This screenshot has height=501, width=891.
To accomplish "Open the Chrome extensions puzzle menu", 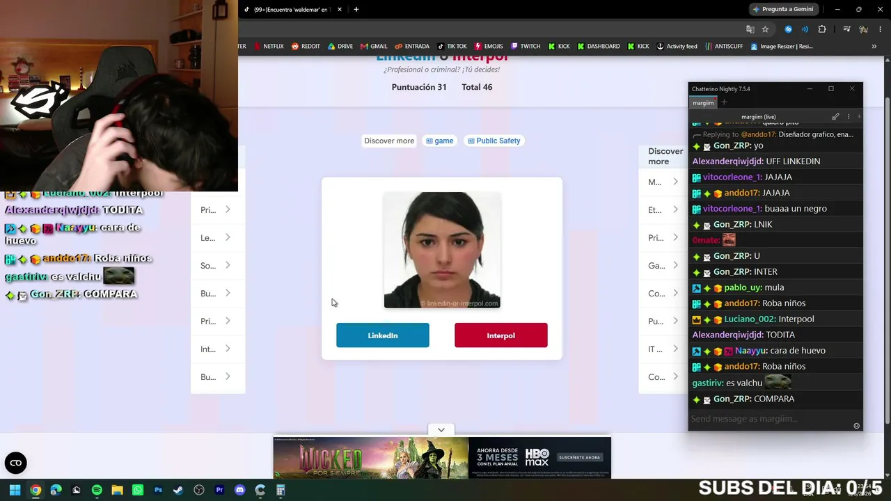I will pos(822,29).
